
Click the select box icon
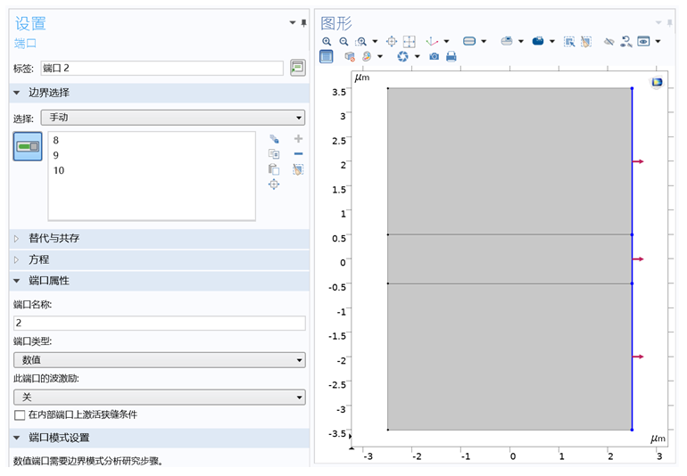pos(569,42)
